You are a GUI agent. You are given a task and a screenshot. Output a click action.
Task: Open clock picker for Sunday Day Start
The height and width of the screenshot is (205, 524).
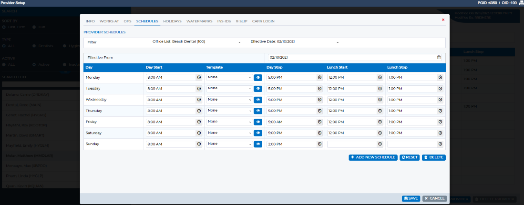tap(199, 144)
